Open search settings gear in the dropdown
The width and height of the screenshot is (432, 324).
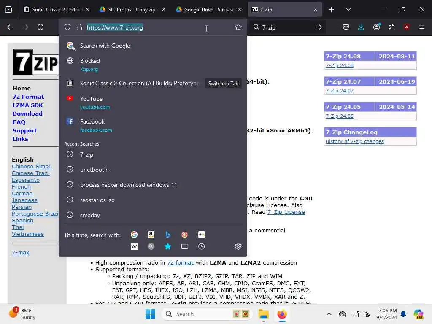[238, 246]
